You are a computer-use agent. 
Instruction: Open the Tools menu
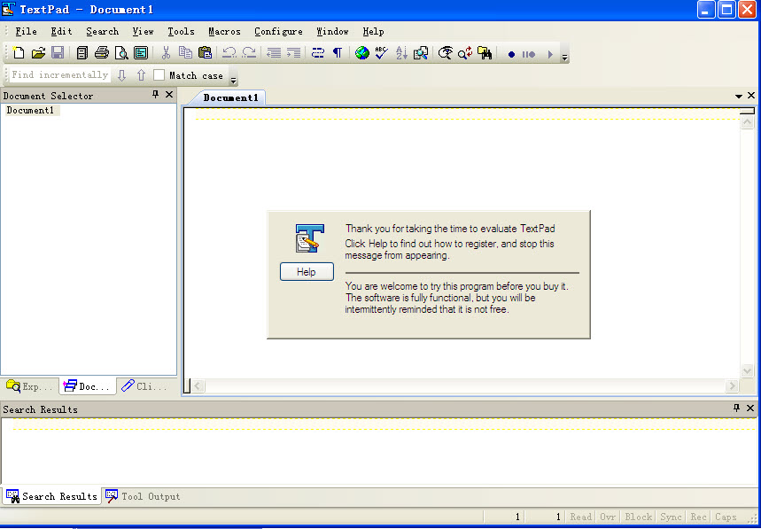(181, 32)
